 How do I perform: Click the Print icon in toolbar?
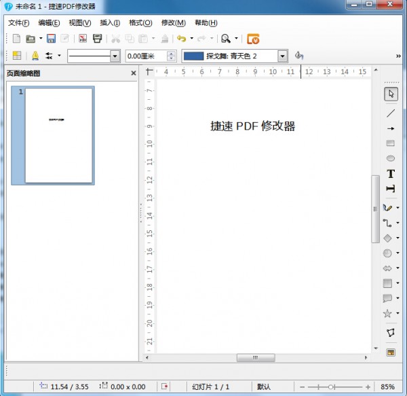point(97,39)
